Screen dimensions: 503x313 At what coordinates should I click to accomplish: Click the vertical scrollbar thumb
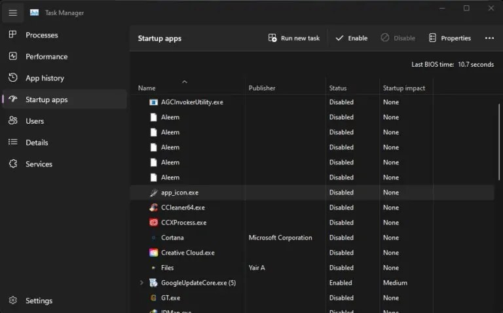499,141
